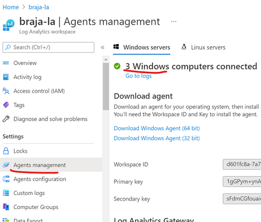The height and width of the screenshot is (222, 261).
Task: Switch to the Linux servers tab
Action: 203,47
